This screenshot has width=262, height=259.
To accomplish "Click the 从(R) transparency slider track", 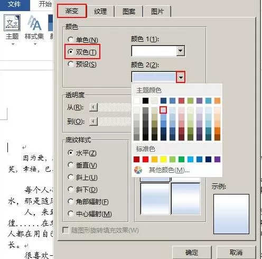I will click(115, 107).
